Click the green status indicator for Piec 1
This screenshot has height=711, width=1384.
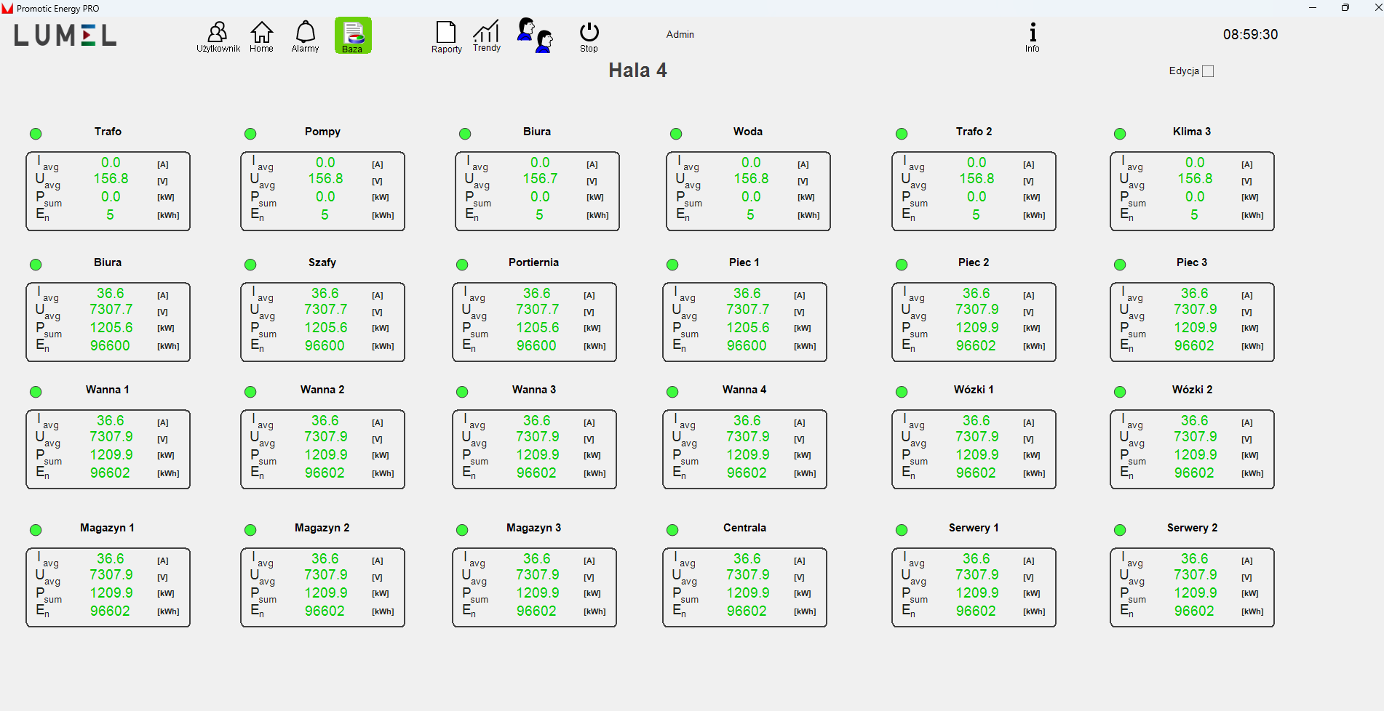point(672,265)
